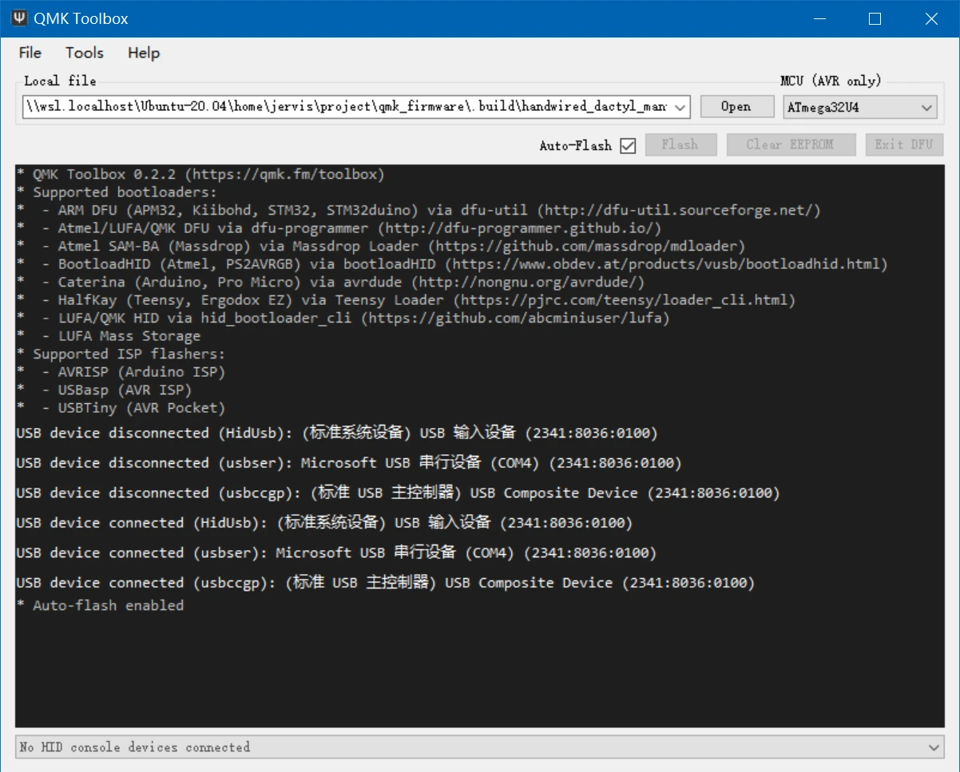Click the Atmel/LUFA/QMK DFU log line

click(x=339, y=228)
